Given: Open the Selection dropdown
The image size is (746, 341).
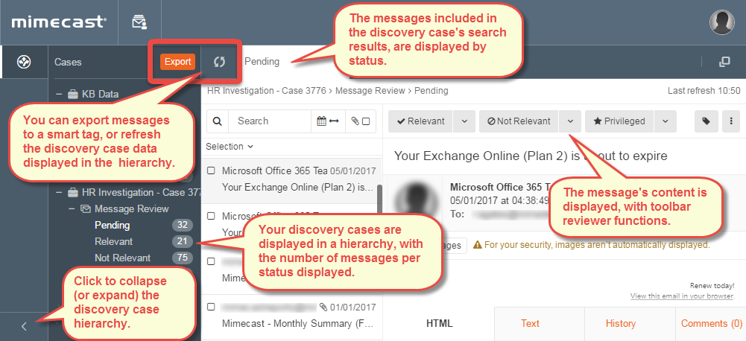Looking at the screenshot, I should point(230,147).
